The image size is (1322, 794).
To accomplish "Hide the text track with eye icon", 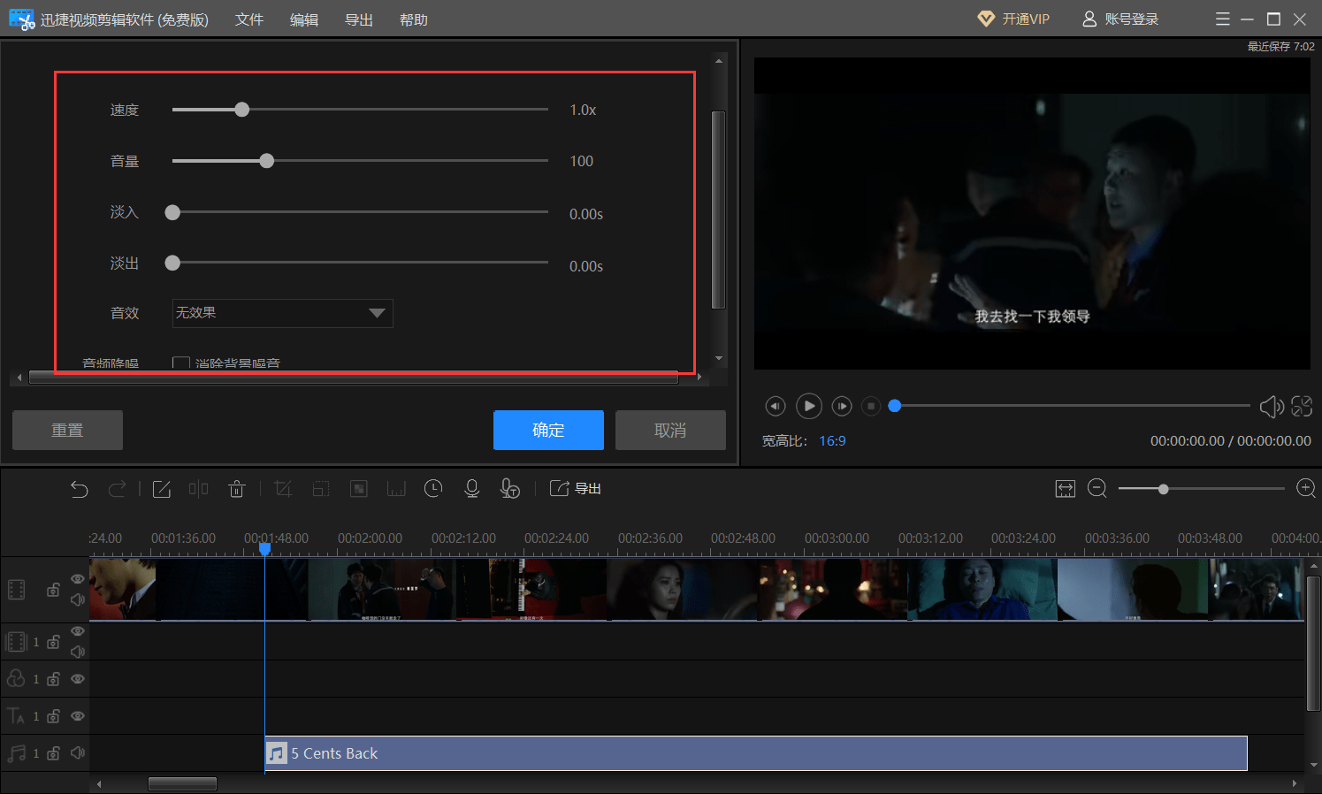I will [x=78, y=716].
